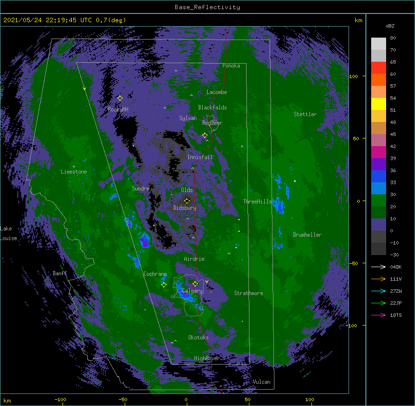Pick the slate purple 0-10 dBZ swatch
This screenshot has width=415, height=406.
point(378,225)
